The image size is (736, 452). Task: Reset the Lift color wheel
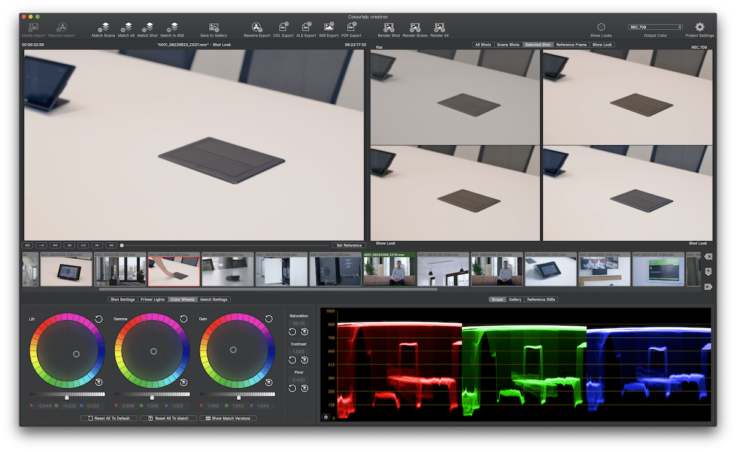coord(99,319)
